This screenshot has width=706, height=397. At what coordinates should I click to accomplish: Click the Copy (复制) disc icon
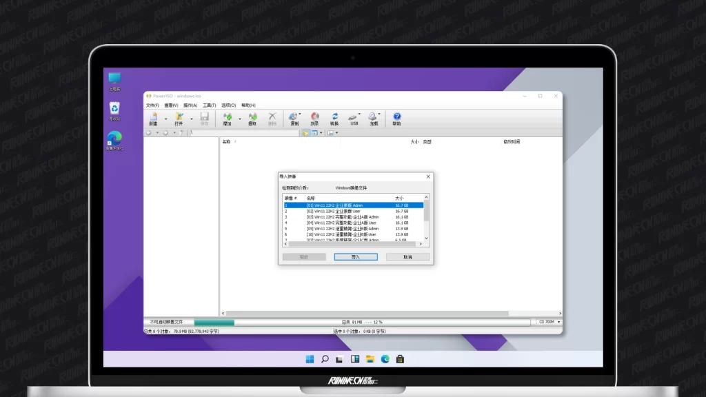[294, 118]
